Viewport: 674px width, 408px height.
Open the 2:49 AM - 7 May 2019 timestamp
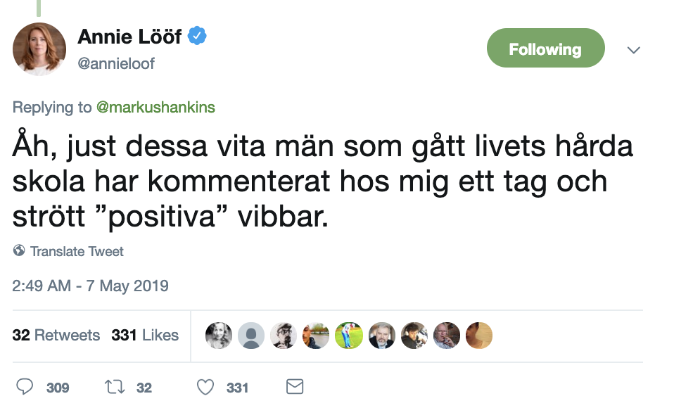coord(90,286)
